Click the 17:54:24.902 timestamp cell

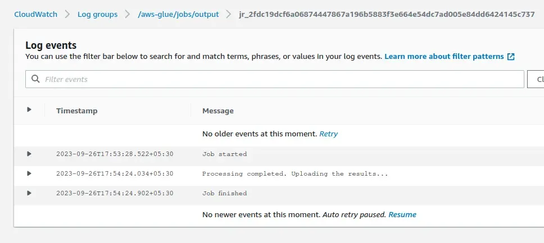point(115,193)
